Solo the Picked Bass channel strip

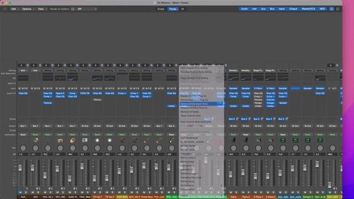[149, 192]
